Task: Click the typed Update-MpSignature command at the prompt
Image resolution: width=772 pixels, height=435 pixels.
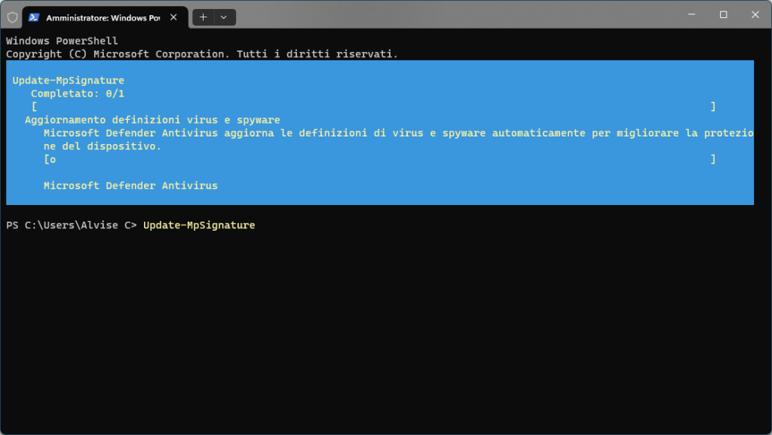Action: click(199, 225)
